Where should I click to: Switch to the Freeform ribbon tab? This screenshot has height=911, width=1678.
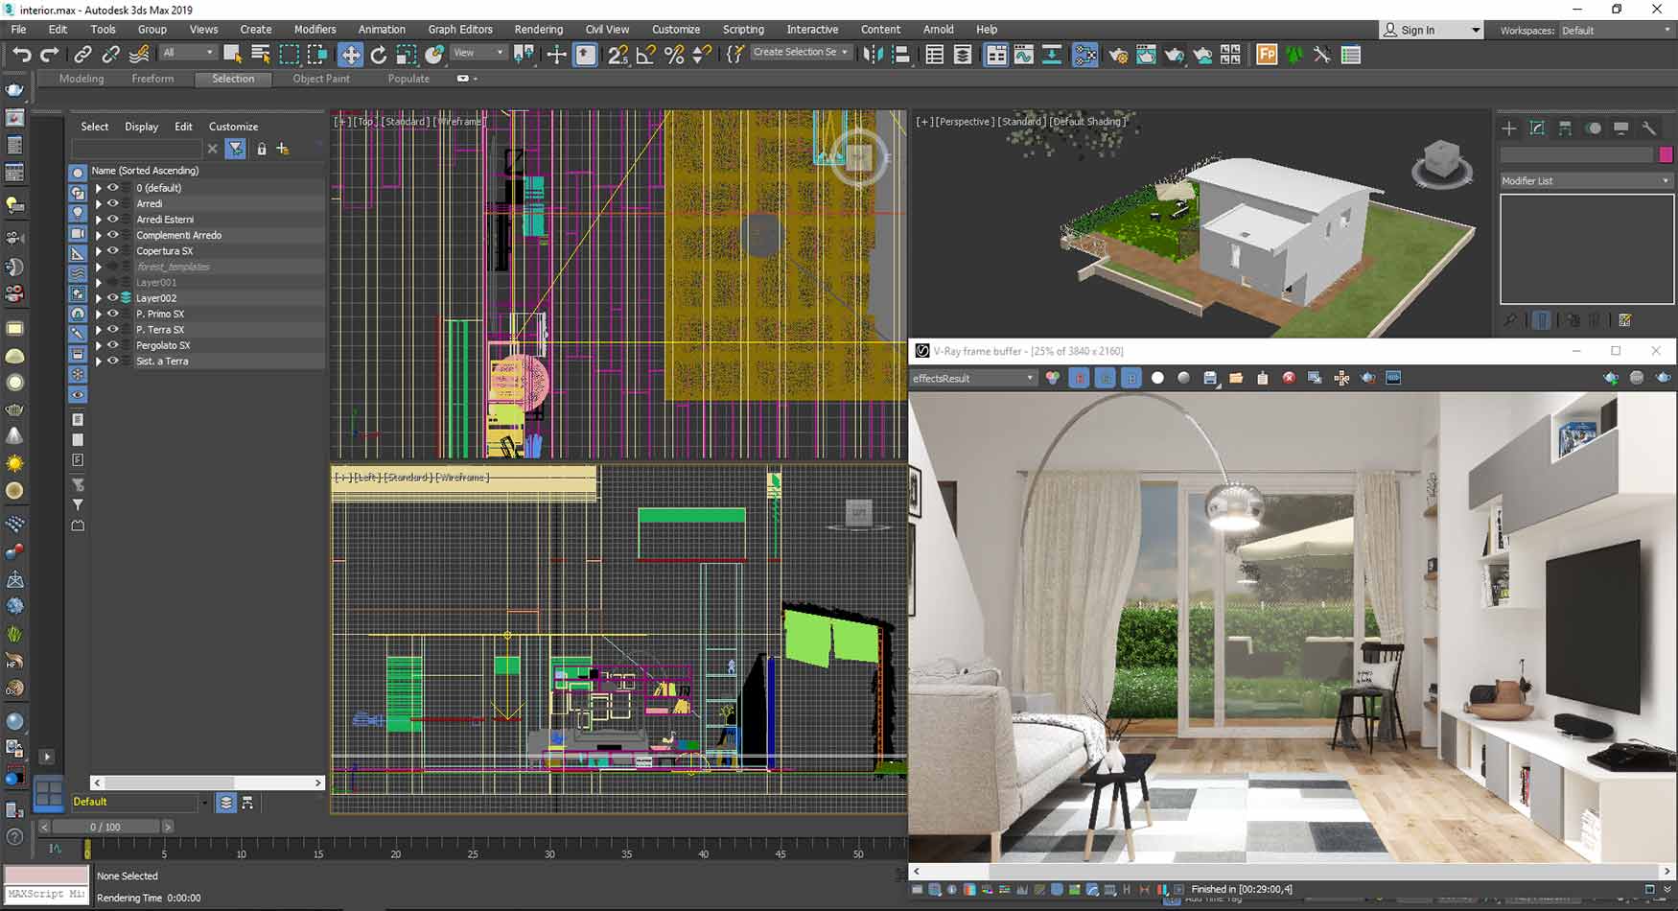152,79
